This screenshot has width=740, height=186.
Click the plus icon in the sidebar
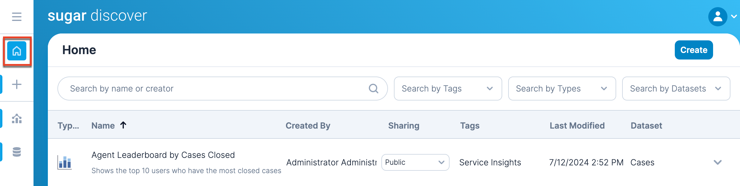point(17,84)
